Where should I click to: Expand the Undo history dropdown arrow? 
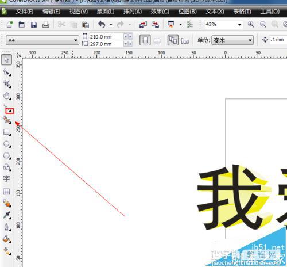point(111,25)
